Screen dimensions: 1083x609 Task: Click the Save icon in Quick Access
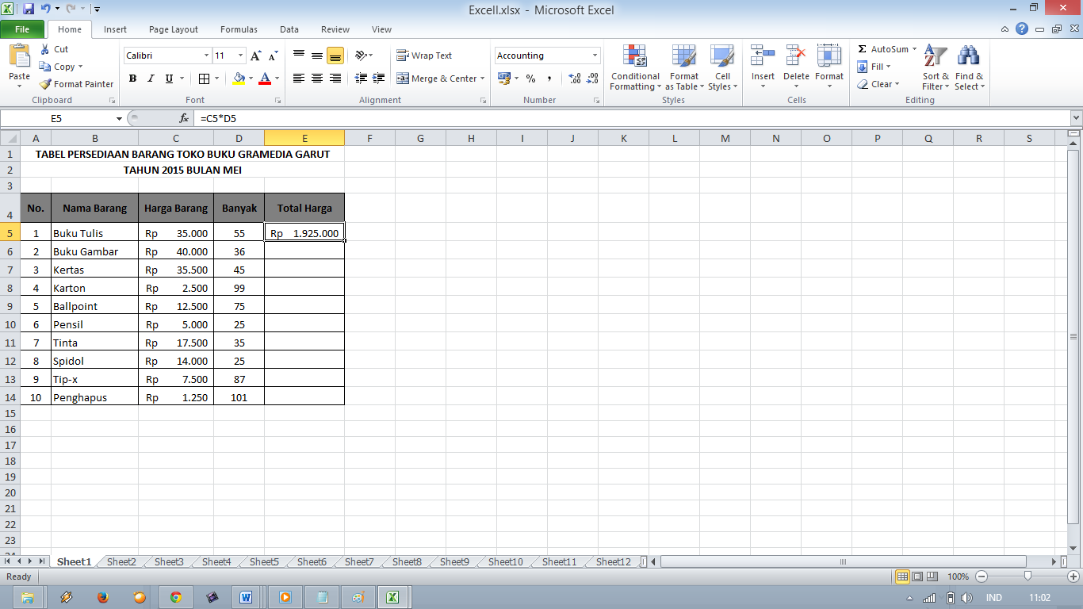click(29, 10)
